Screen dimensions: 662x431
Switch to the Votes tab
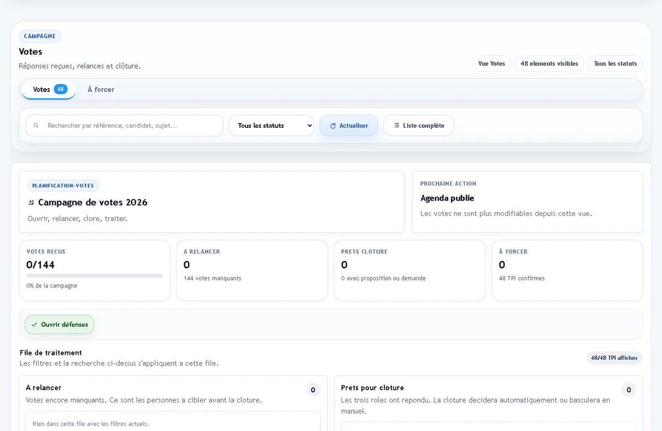[x=49, y=89]
